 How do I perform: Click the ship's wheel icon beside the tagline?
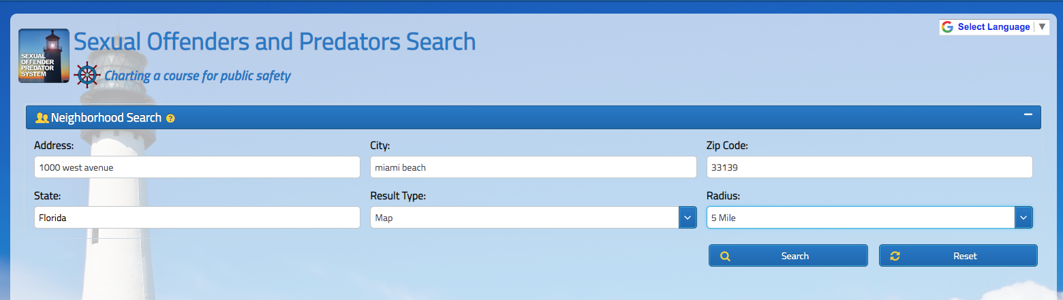click(x=87, y=76)
